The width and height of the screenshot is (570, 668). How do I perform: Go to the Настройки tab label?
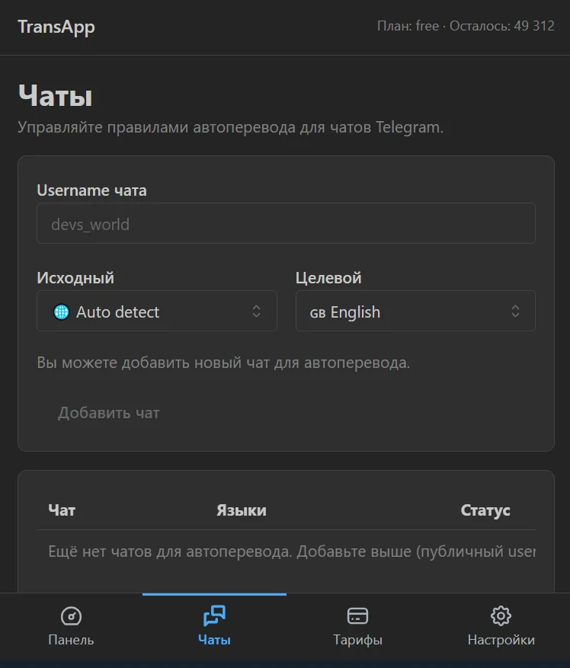pyautogui.click(x=501, y=640)
